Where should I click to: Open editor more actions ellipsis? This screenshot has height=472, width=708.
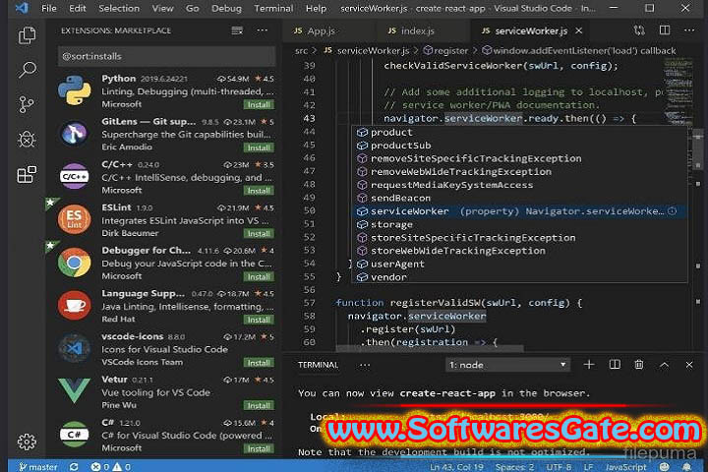pos(689,30)
